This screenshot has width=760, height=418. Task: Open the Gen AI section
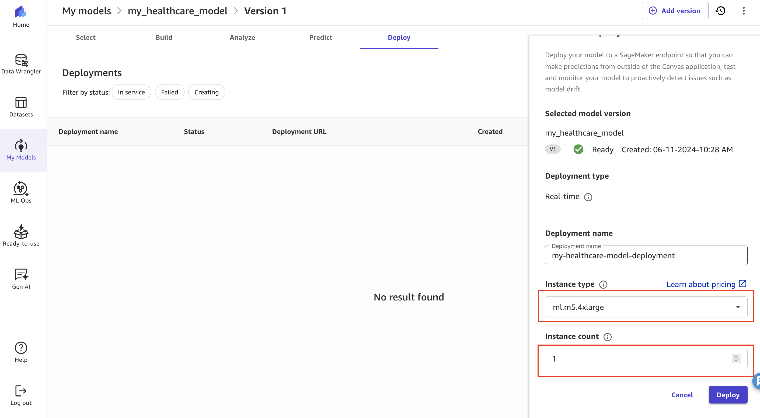click(x=21, y=278)
